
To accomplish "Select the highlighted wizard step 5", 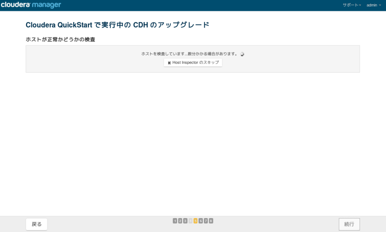I will [196, 221].
